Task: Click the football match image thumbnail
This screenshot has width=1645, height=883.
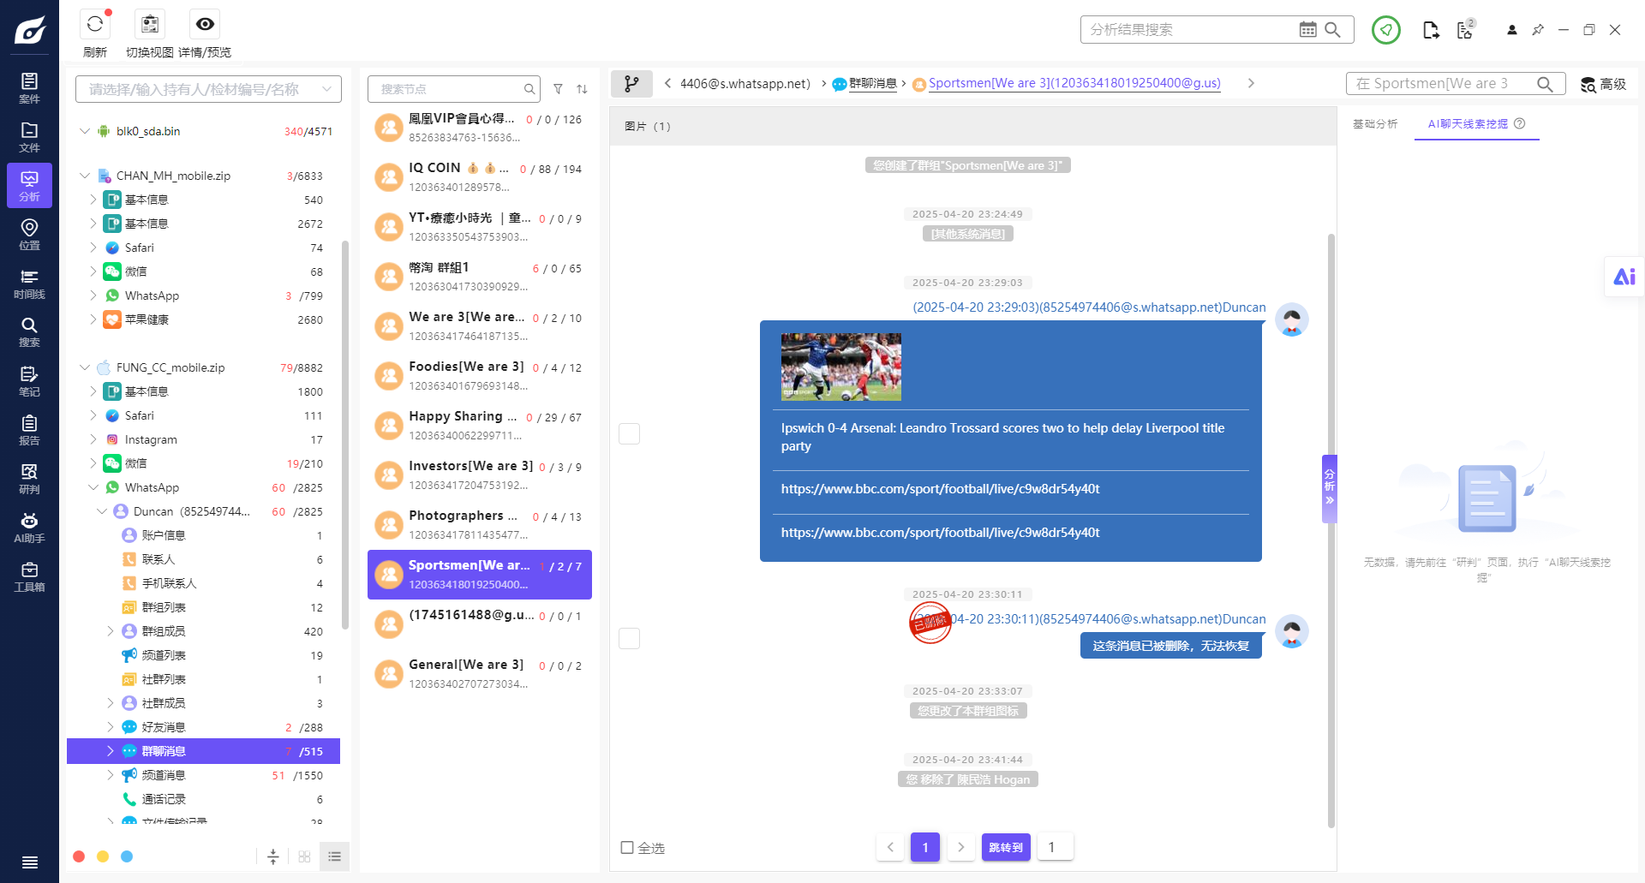Action: click(x=840, y=367)
